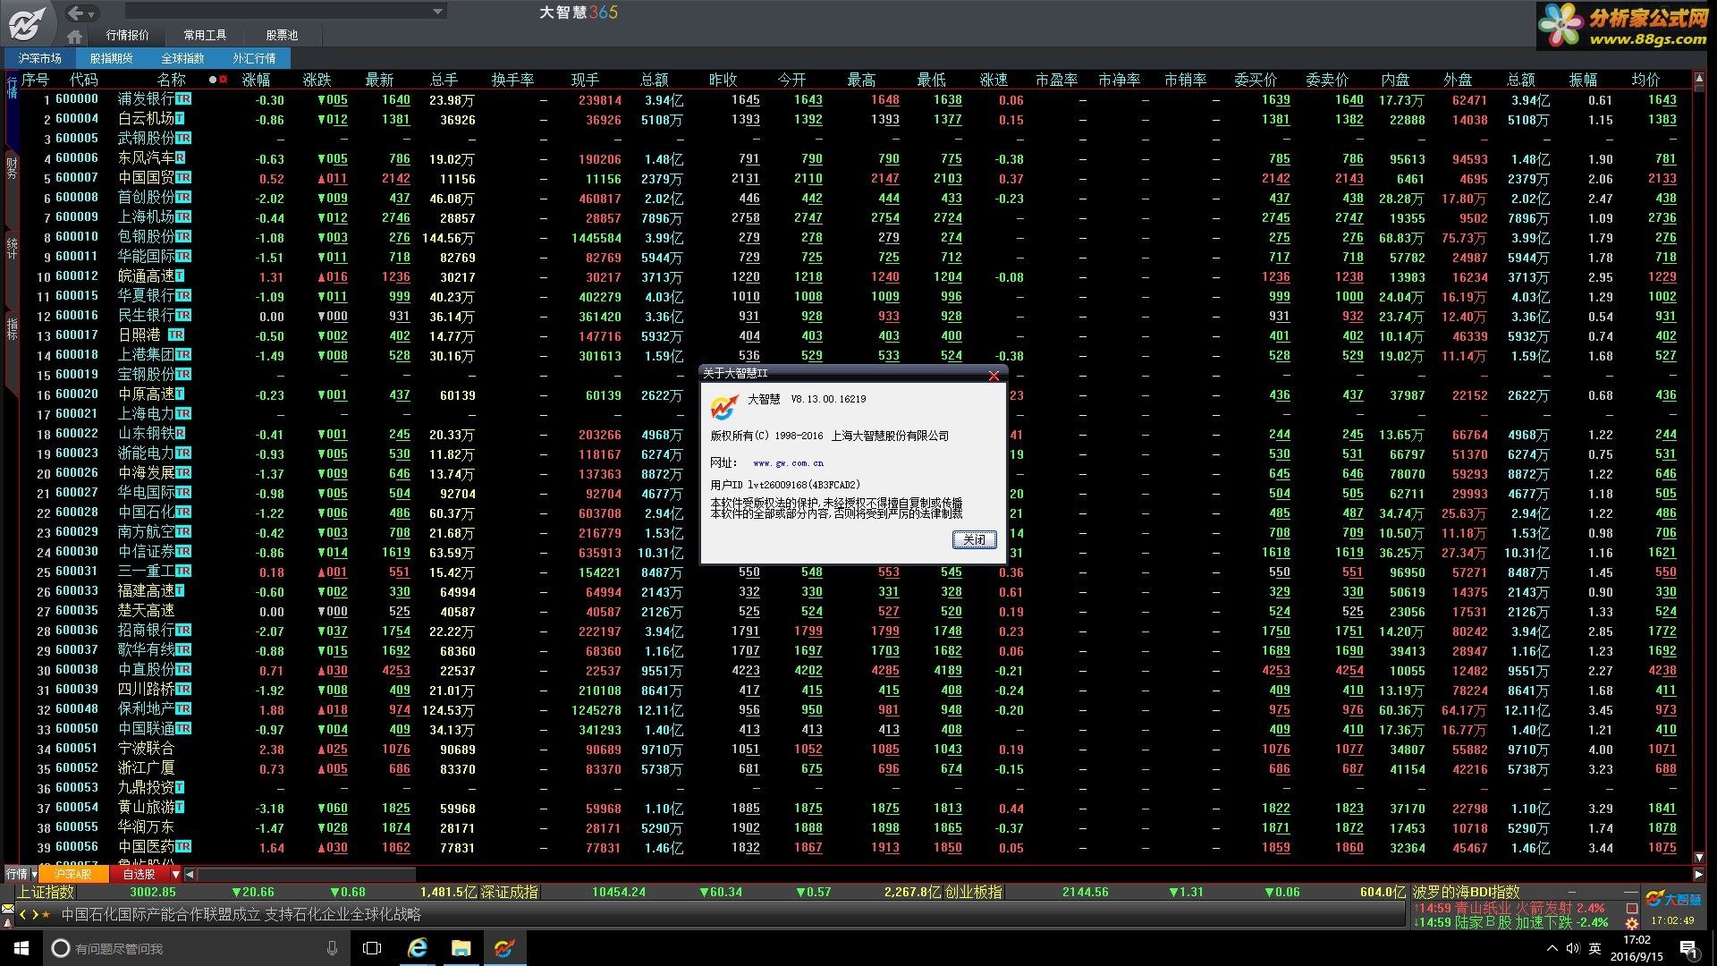This screenshot has width=1717, height=966.
Task: Select stock code 600030
Action: pyautogui.click(x=77, y=552)
